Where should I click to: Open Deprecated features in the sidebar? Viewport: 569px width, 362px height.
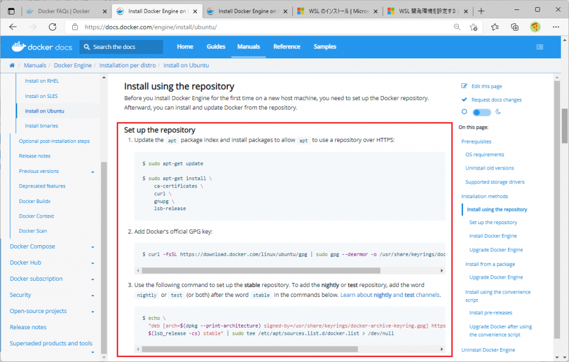click(42, 186)
